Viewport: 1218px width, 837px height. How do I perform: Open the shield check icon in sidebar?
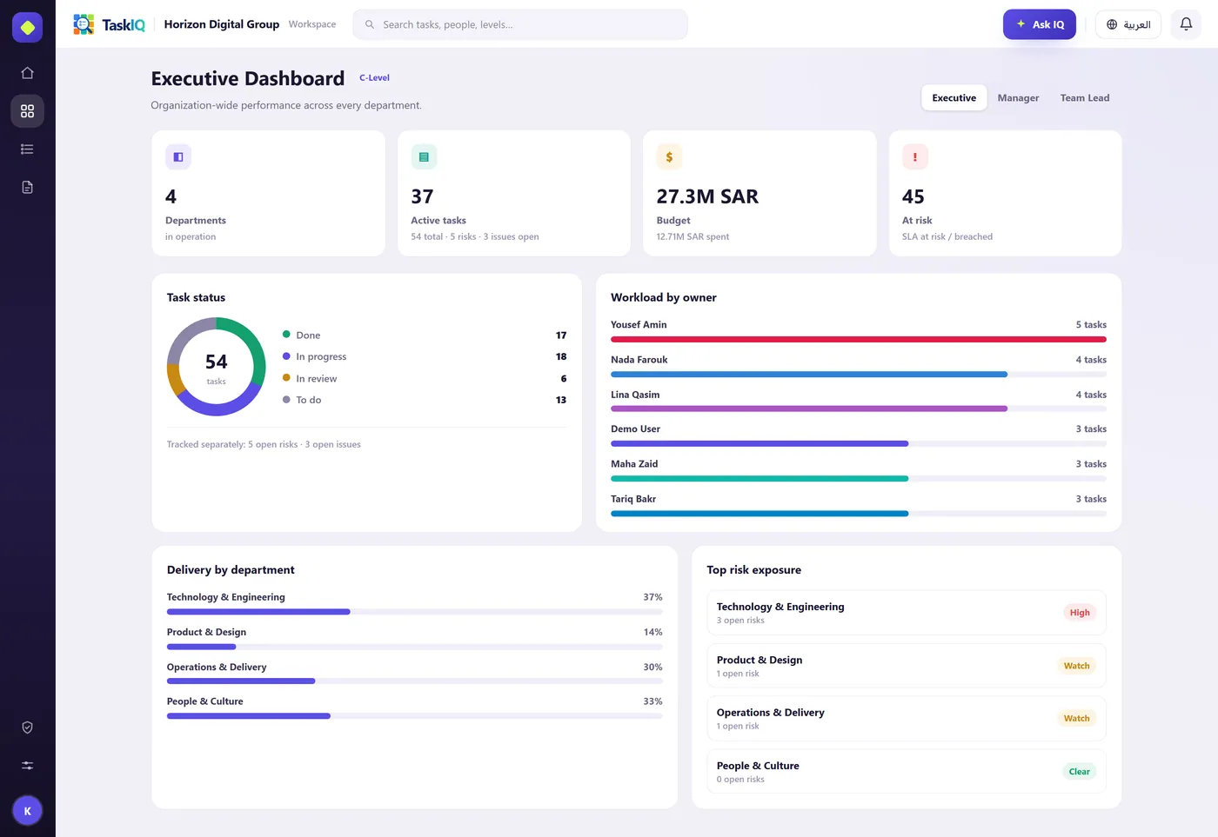(27, 727)
